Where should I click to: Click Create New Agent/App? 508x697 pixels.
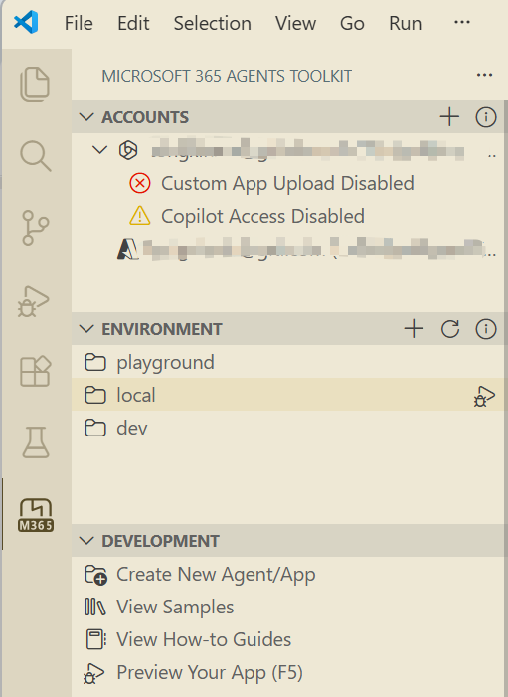pos(216,575)
